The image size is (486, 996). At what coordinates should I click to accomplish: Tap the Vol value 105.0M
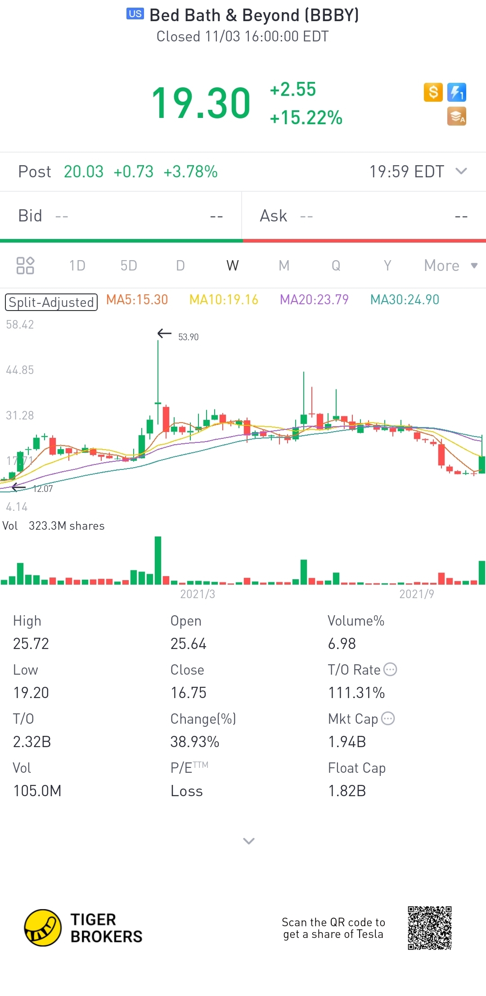click(37, 791)
